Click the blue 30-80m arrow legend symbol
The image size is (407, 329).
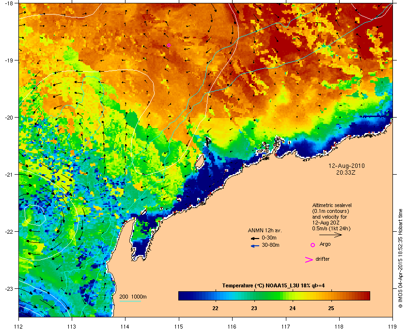point(255,246)
